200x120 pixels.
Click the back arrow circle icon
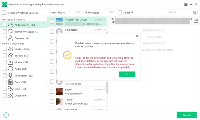(6, 115)
